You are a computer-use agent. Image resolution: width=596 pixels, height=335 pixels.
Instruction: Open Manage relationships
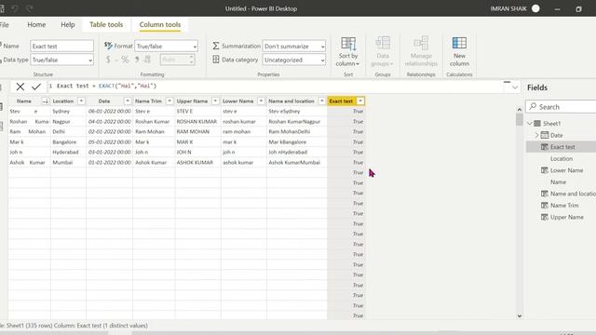tap(421, 52)
